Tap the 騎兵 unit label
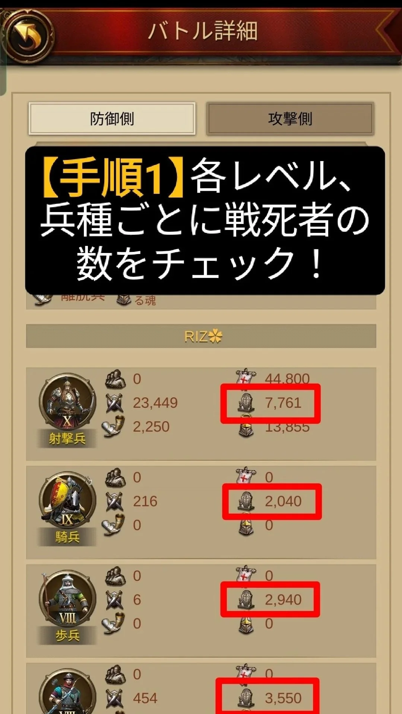This screenshot has width=402, height=714. (67, 537)
